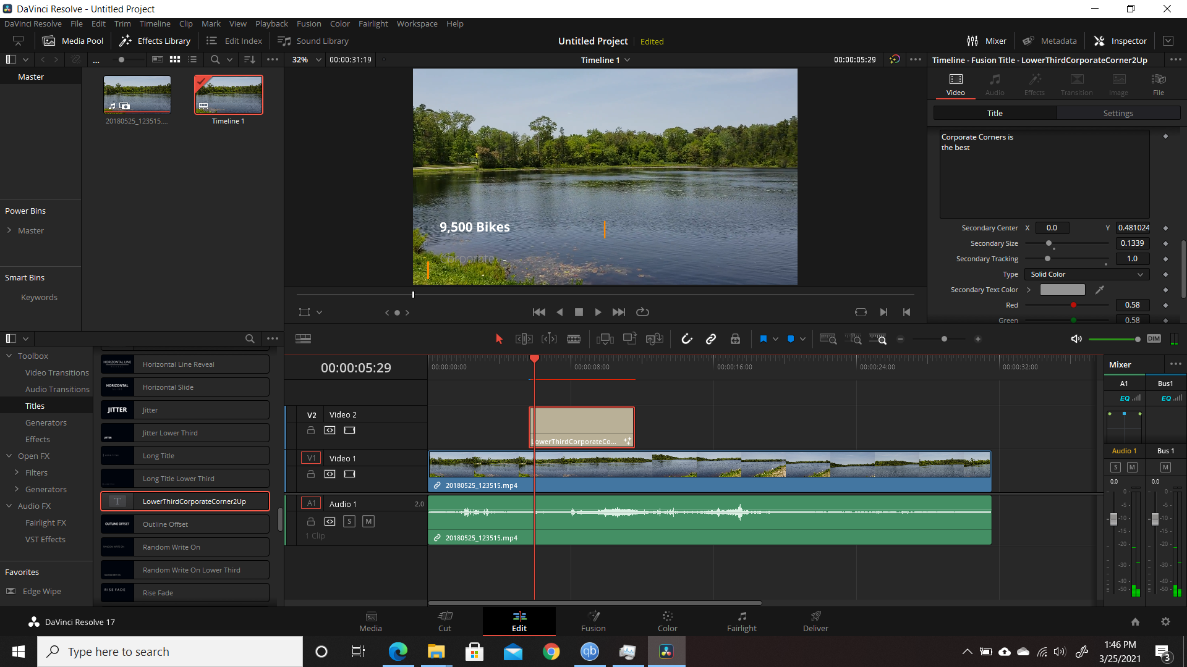
Task: Click the media pool search icon
Action: pyautogui.click(x=215, y=59)
